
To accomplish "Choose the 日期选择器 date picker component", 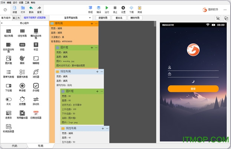I will [36, 113].
